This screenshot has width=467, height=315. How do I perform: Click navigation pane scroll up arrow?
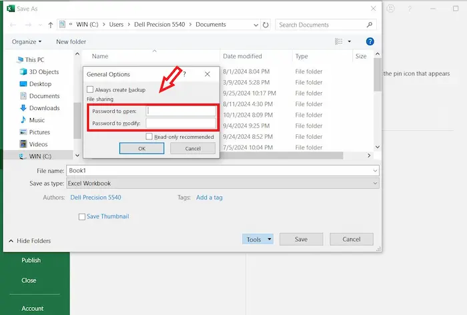pyautogui.click(x=77, y=54)
